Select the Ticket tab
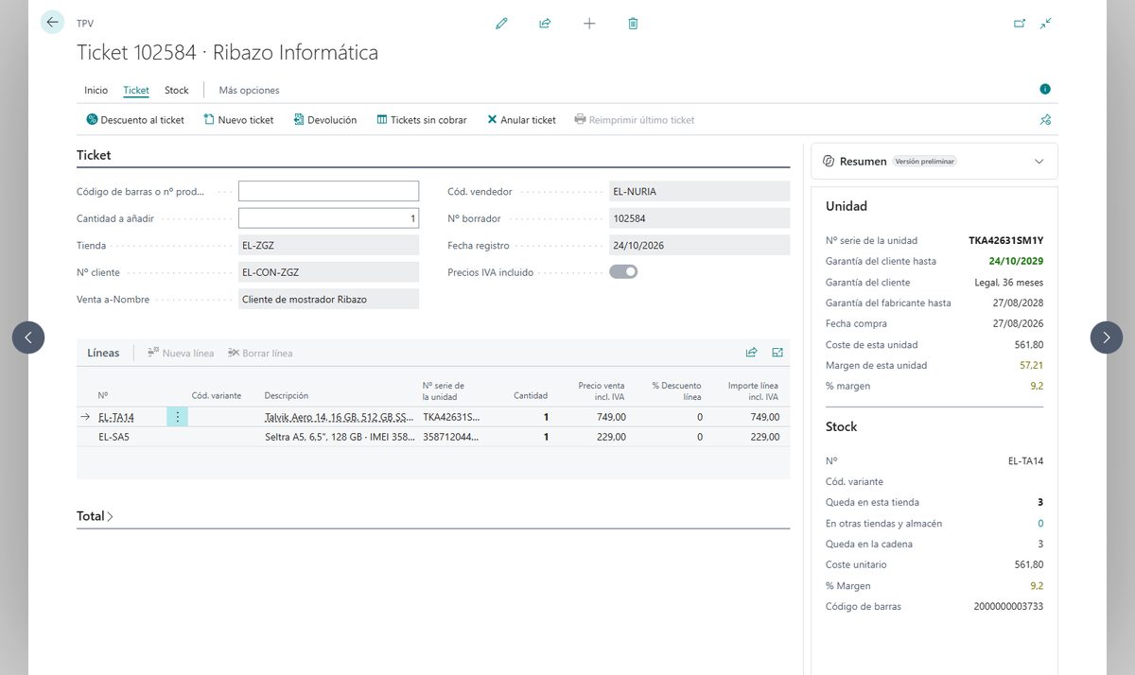 tap(136, 91)
